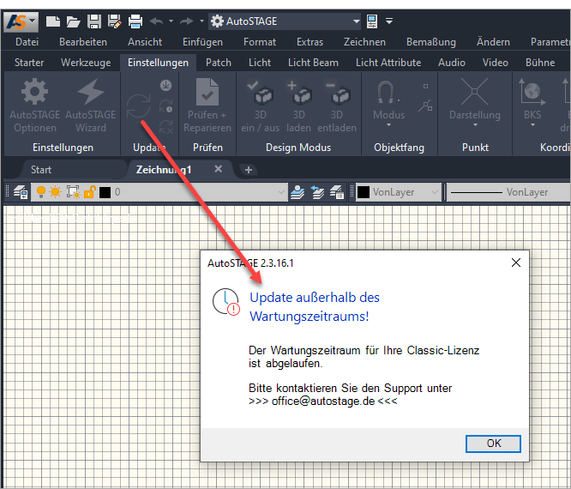Open the Bemaßung menu
This screenshot has width=571, height=489.
point(431,42)
